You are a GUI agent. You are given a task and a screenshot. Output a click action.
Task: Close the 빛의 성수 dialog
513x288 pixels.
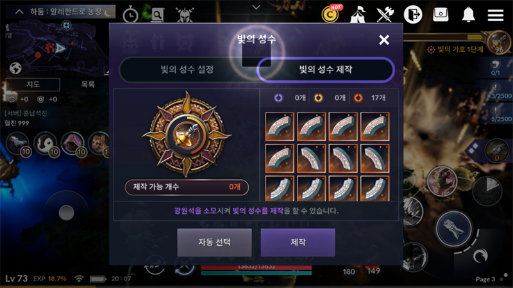(x=383, y=40)
